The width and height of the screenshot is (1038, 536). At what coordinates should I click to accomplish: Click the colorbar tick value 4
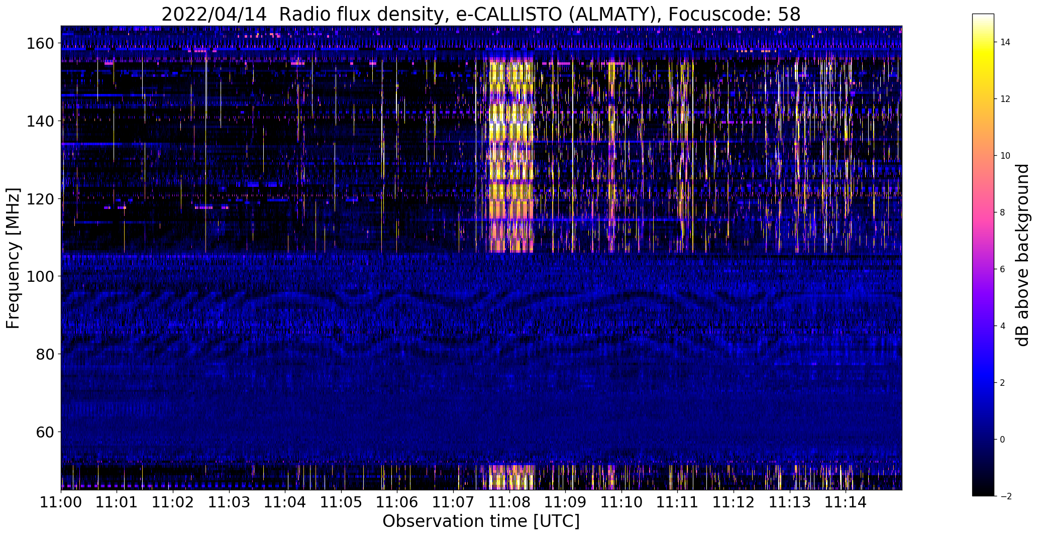pos(1002,326)
